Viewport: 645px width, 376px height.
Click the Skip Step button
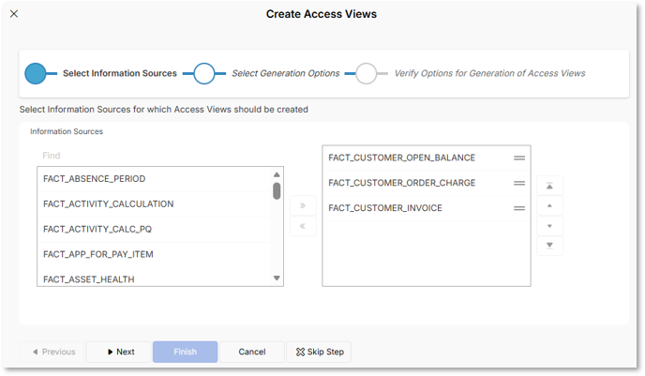click(x=319, y=352)
